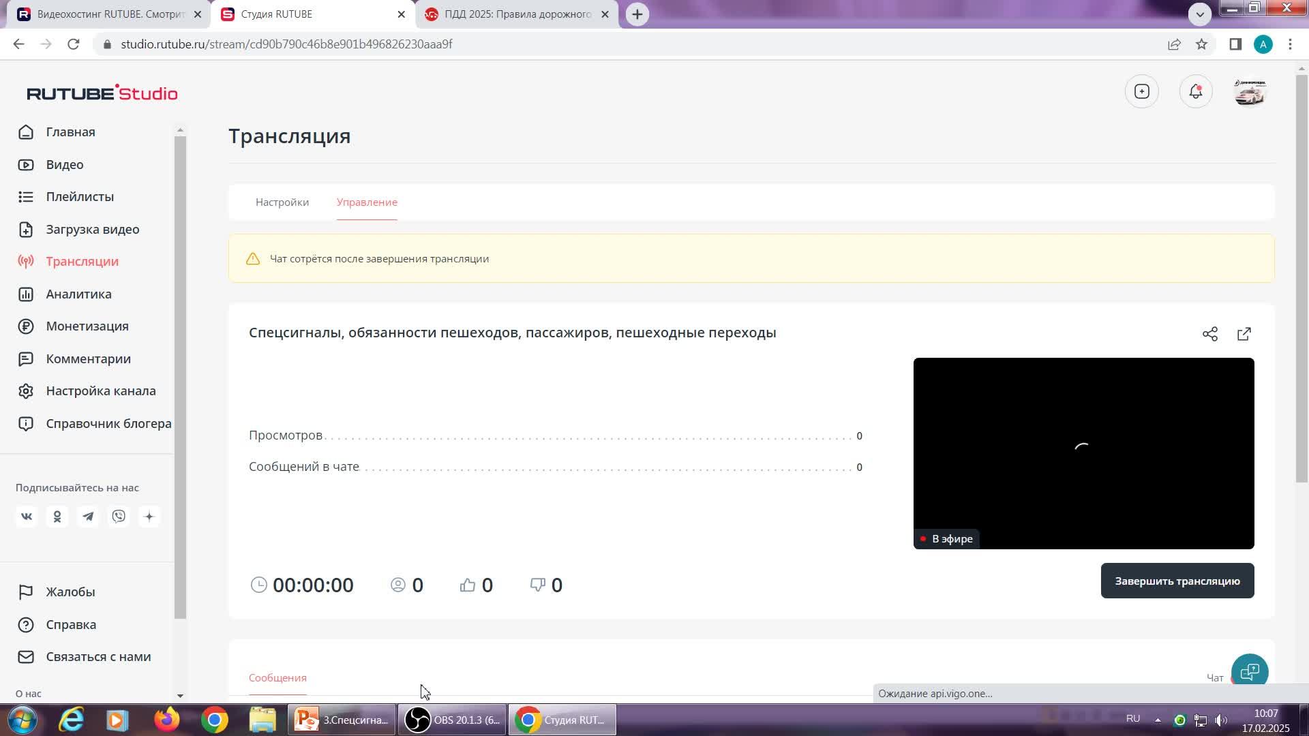Click the add video plus icon in header
The width and height of the screenshot is (1309, 736).
1141,92
